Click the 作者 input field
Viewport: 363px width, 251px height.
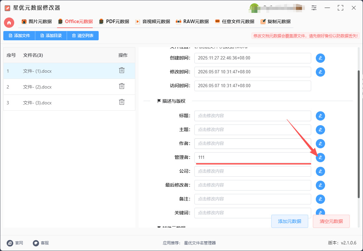(252, 143)
